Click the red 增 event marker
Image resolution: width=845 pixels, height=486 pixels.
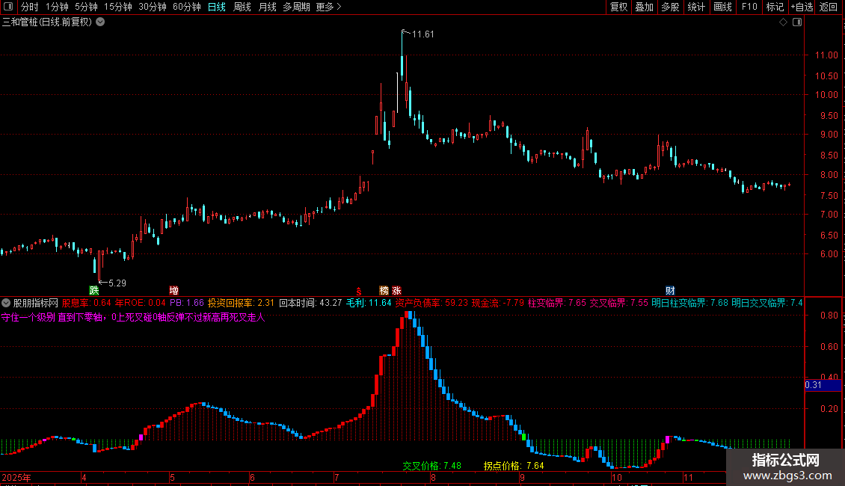[173, 290]
